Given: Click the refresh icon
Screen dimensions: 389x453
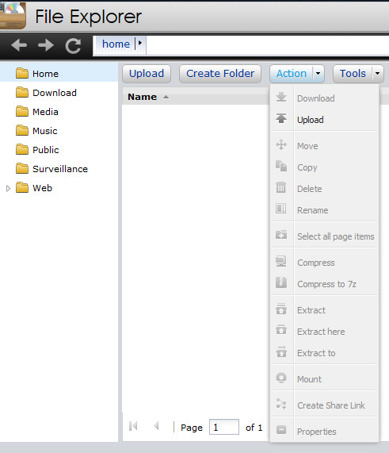Looking at the screenshot, I should [73, 46].
